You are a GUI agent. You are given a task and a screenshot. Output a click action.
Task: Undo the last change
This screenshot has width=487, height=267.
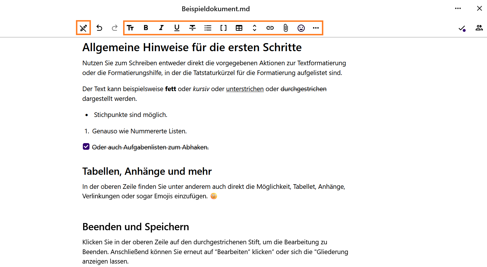coord(99,28)
